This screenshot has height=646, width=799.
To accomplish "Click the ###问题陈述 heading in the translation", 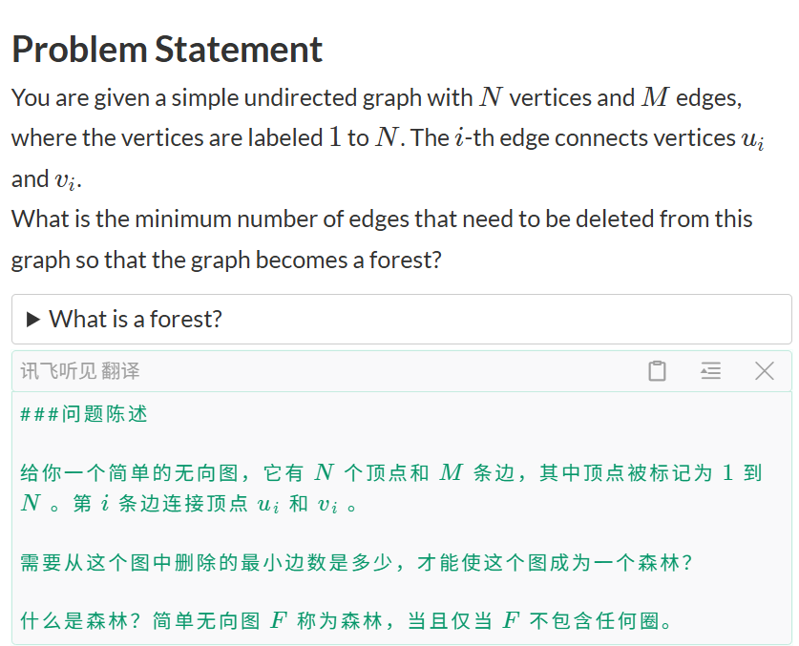I will point(84,415).
